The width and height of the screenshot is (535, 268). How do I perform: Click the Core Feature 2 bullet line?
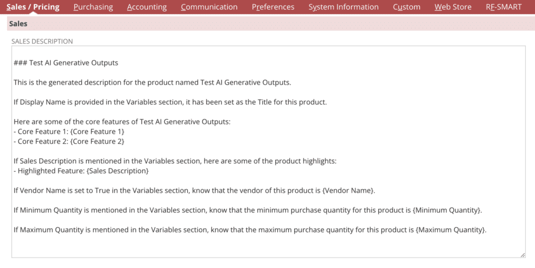tap(71, 141)
